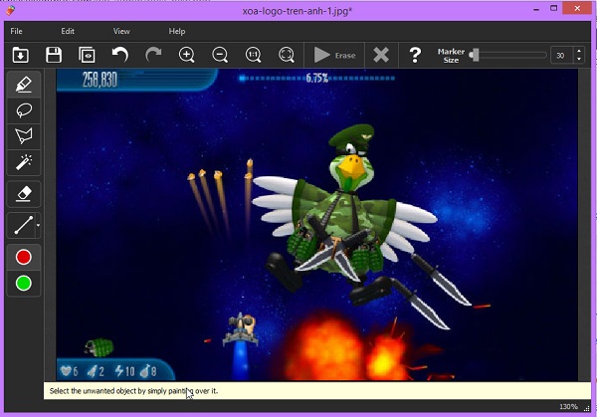Expand the Line tool dropdown arrow
This screenshot has height=417, width=597.
(38, 226)
